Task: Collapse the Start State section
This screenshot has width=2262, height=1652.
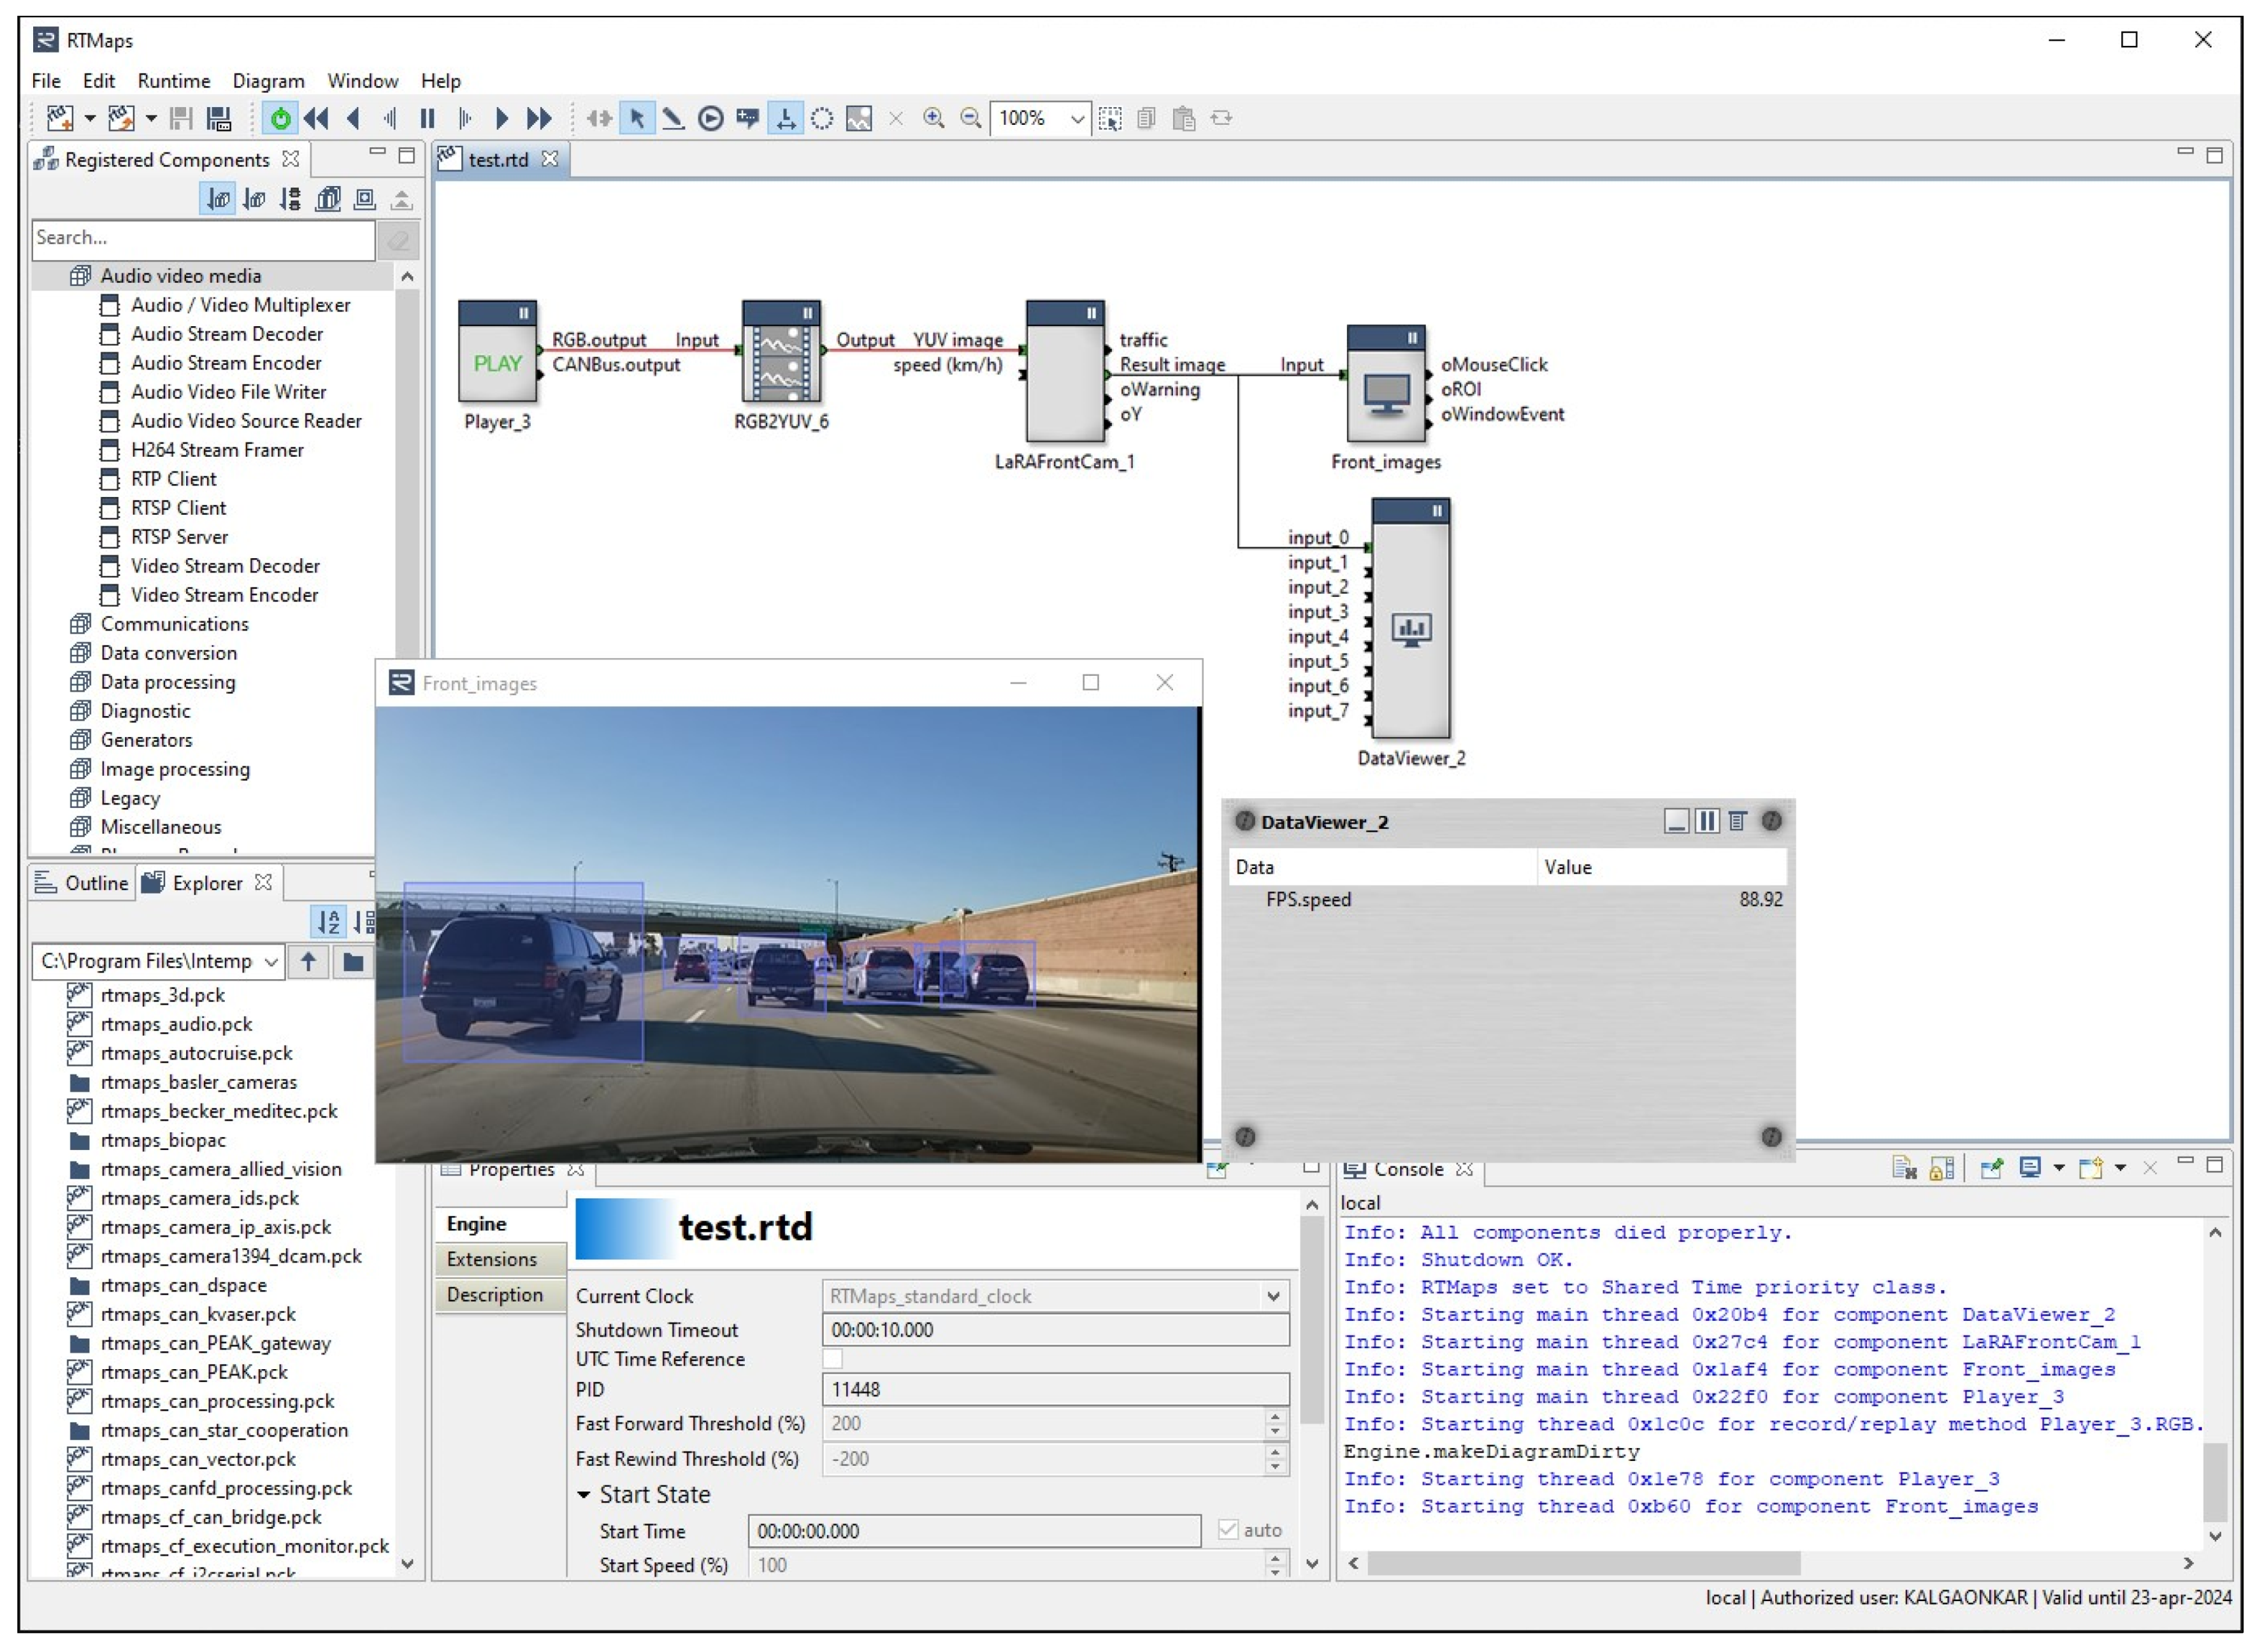Action: pos(584,1495)
